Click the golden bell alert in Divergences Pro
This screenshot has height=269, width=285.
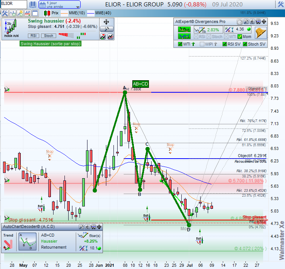point(260,33)
